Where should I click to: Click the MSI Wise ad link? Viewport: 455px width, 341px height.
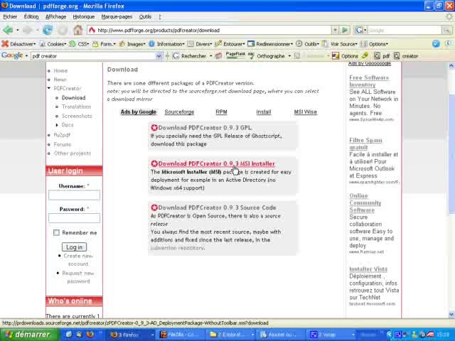pos(305,112)
